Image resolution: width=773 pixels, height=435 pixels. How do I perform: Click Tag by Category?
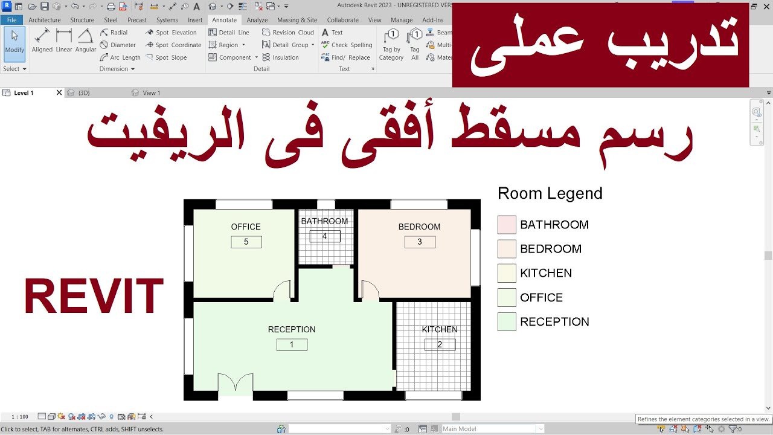pos(391,45)
